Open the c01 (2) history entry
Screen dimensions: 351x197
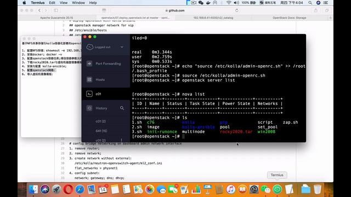pos(101,121)
